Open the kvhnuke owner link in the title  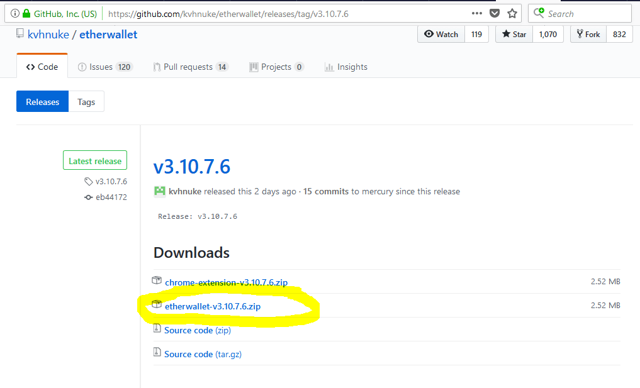tap(48, 34)
